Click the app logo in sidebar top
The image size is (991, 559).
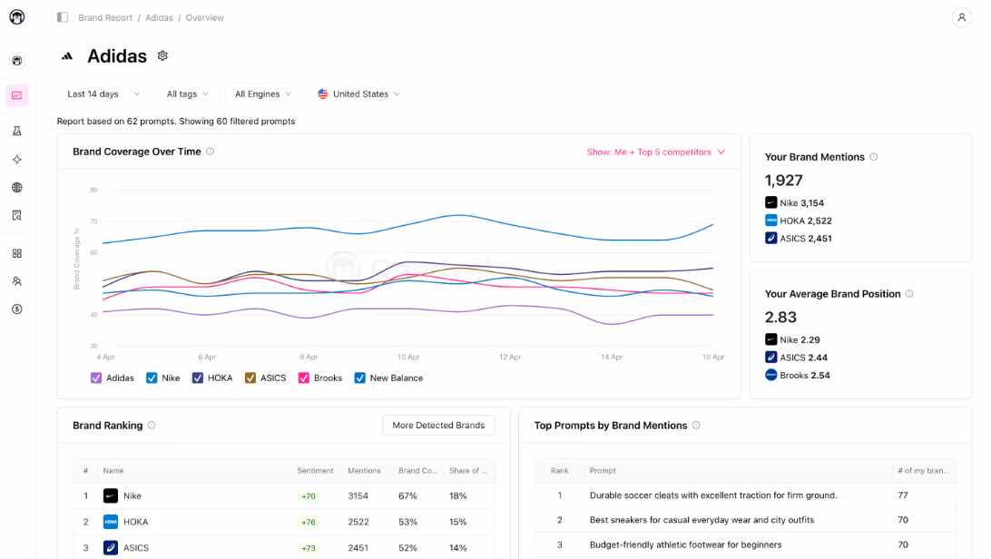(17, 17)
